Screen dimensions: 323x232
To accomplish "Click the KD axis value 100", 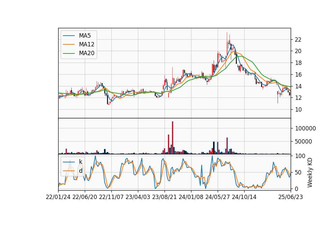I will [300, 156].
